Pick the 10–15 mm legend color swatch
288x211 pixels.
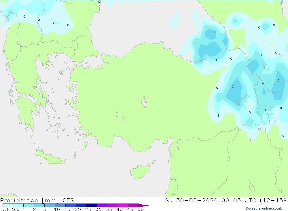click(x=60, y=205)
